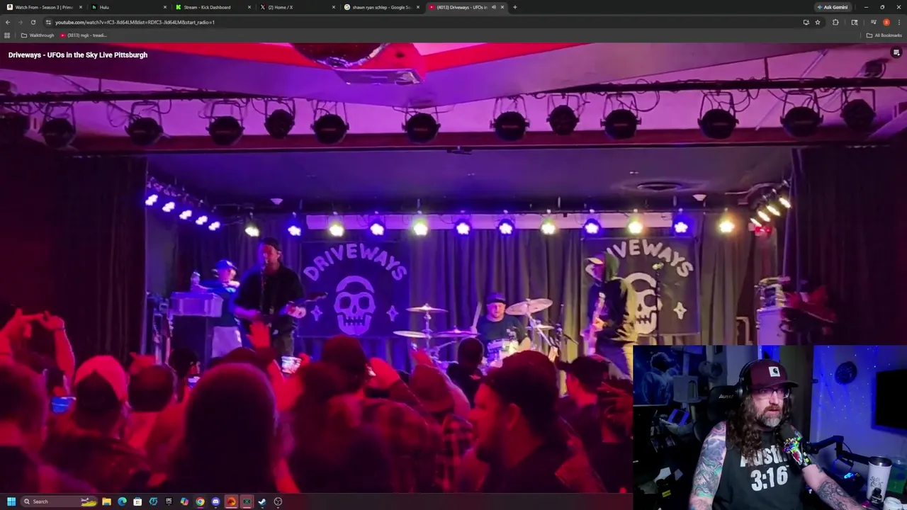Go back to the previous page

[x=7, y=22]
